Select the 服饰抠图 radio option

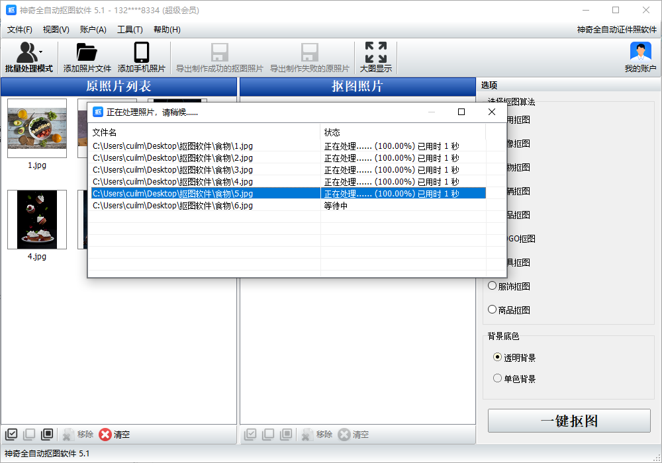pyautogui.click(x=492, y=286)
